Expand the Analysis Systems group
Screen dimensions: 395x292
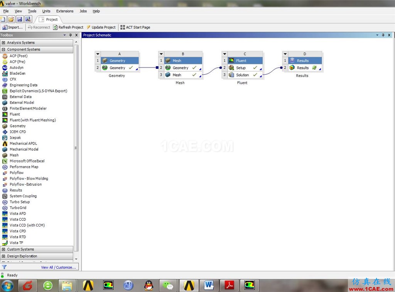pos(3,43)
